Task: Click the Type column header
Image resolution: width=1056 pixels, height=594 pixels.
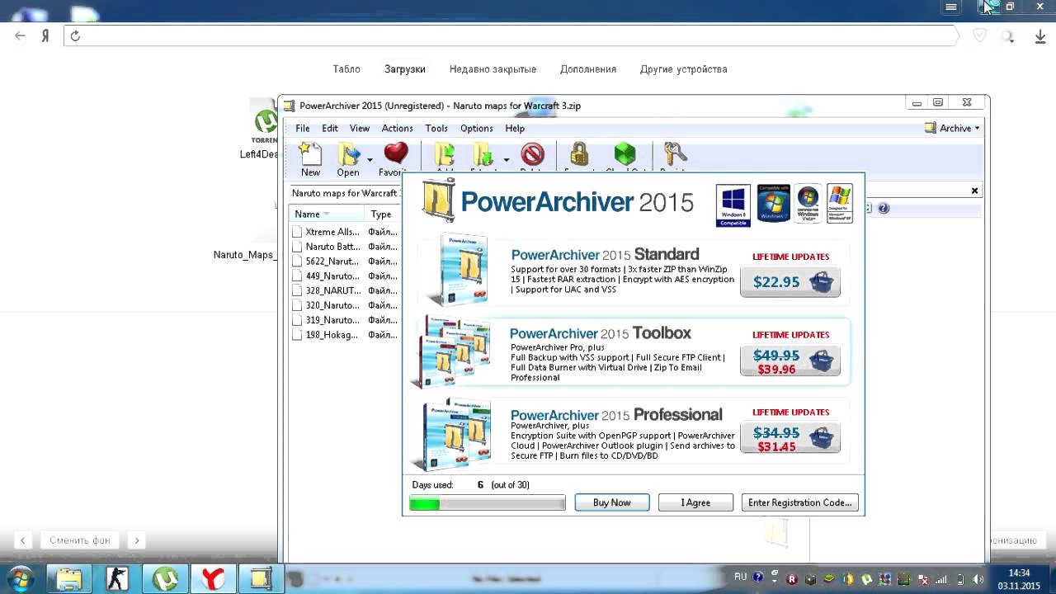Action: pyautogui.click(x=381, y=214)
